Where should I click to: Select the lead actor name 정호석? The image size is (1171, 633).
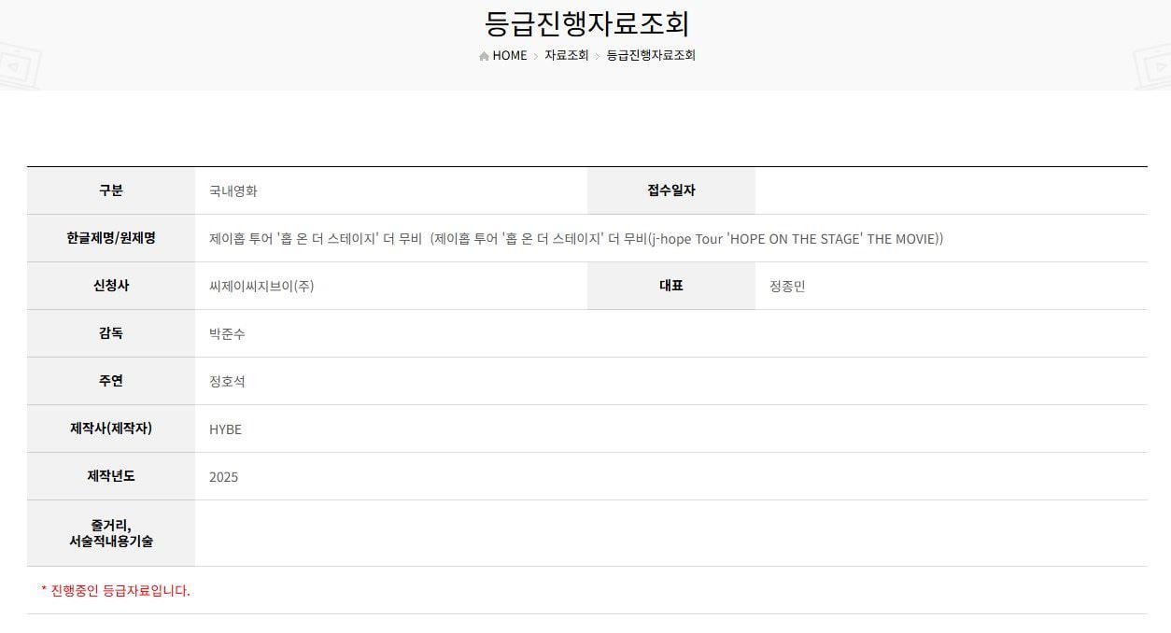click(x=227, y=382)
